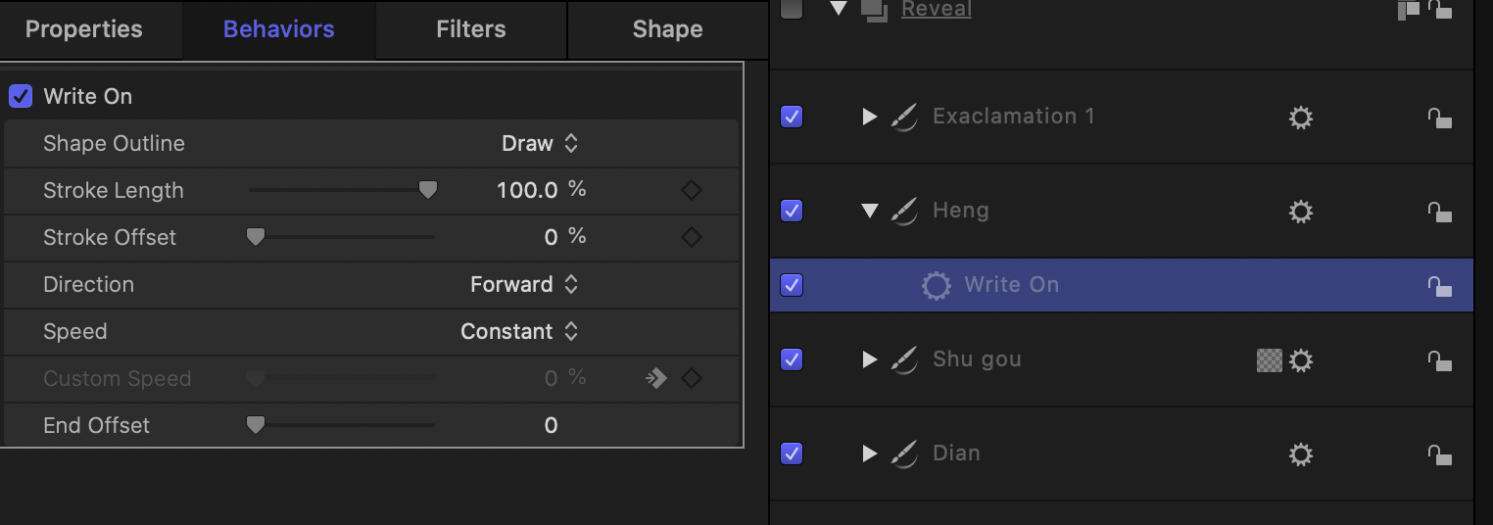Toggle the Shu gou layer checkbox
This screenshot has height=525, width=1493.
792,359
